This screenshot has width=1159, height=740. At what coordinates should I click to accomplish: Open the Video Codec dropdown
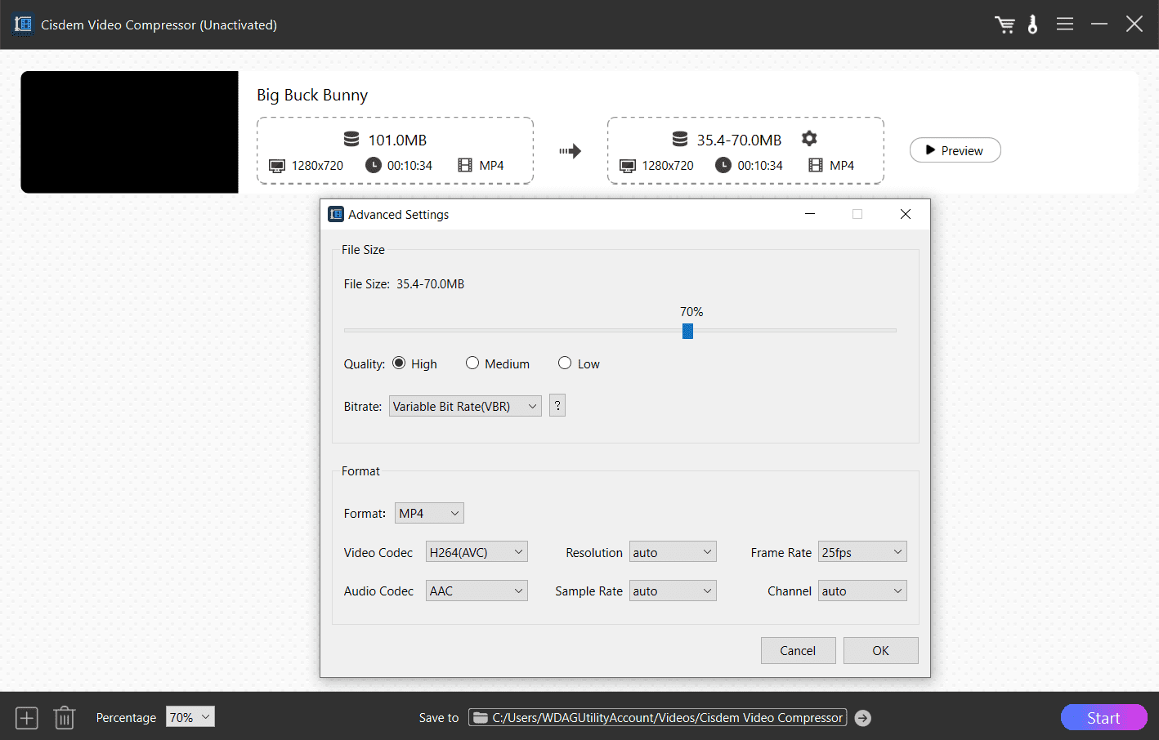[x=477, y=552]
